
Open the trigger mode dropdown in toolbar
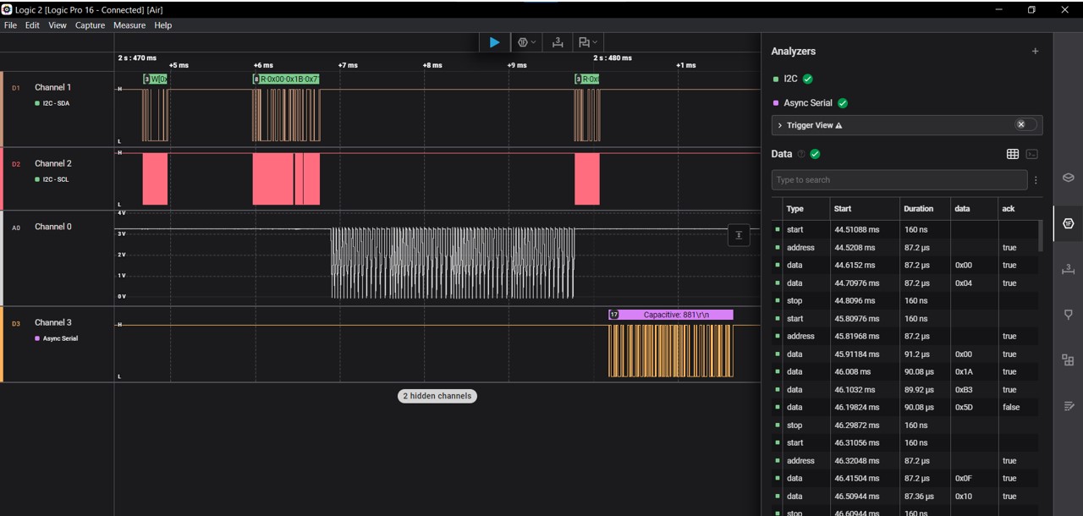pos(526,42)
